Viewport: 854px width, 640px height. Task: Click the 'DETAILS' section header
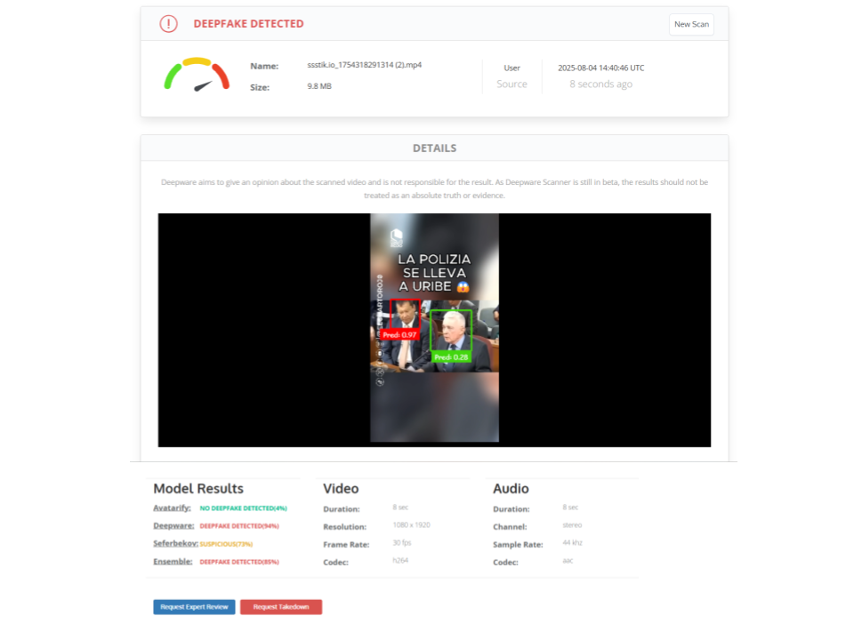(x=435, y=148)
